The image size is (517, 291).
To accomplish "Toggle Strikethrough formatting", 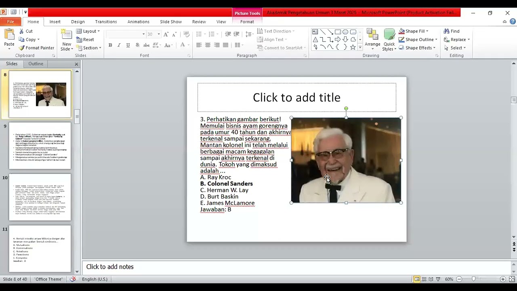I will tap(146, 45).
